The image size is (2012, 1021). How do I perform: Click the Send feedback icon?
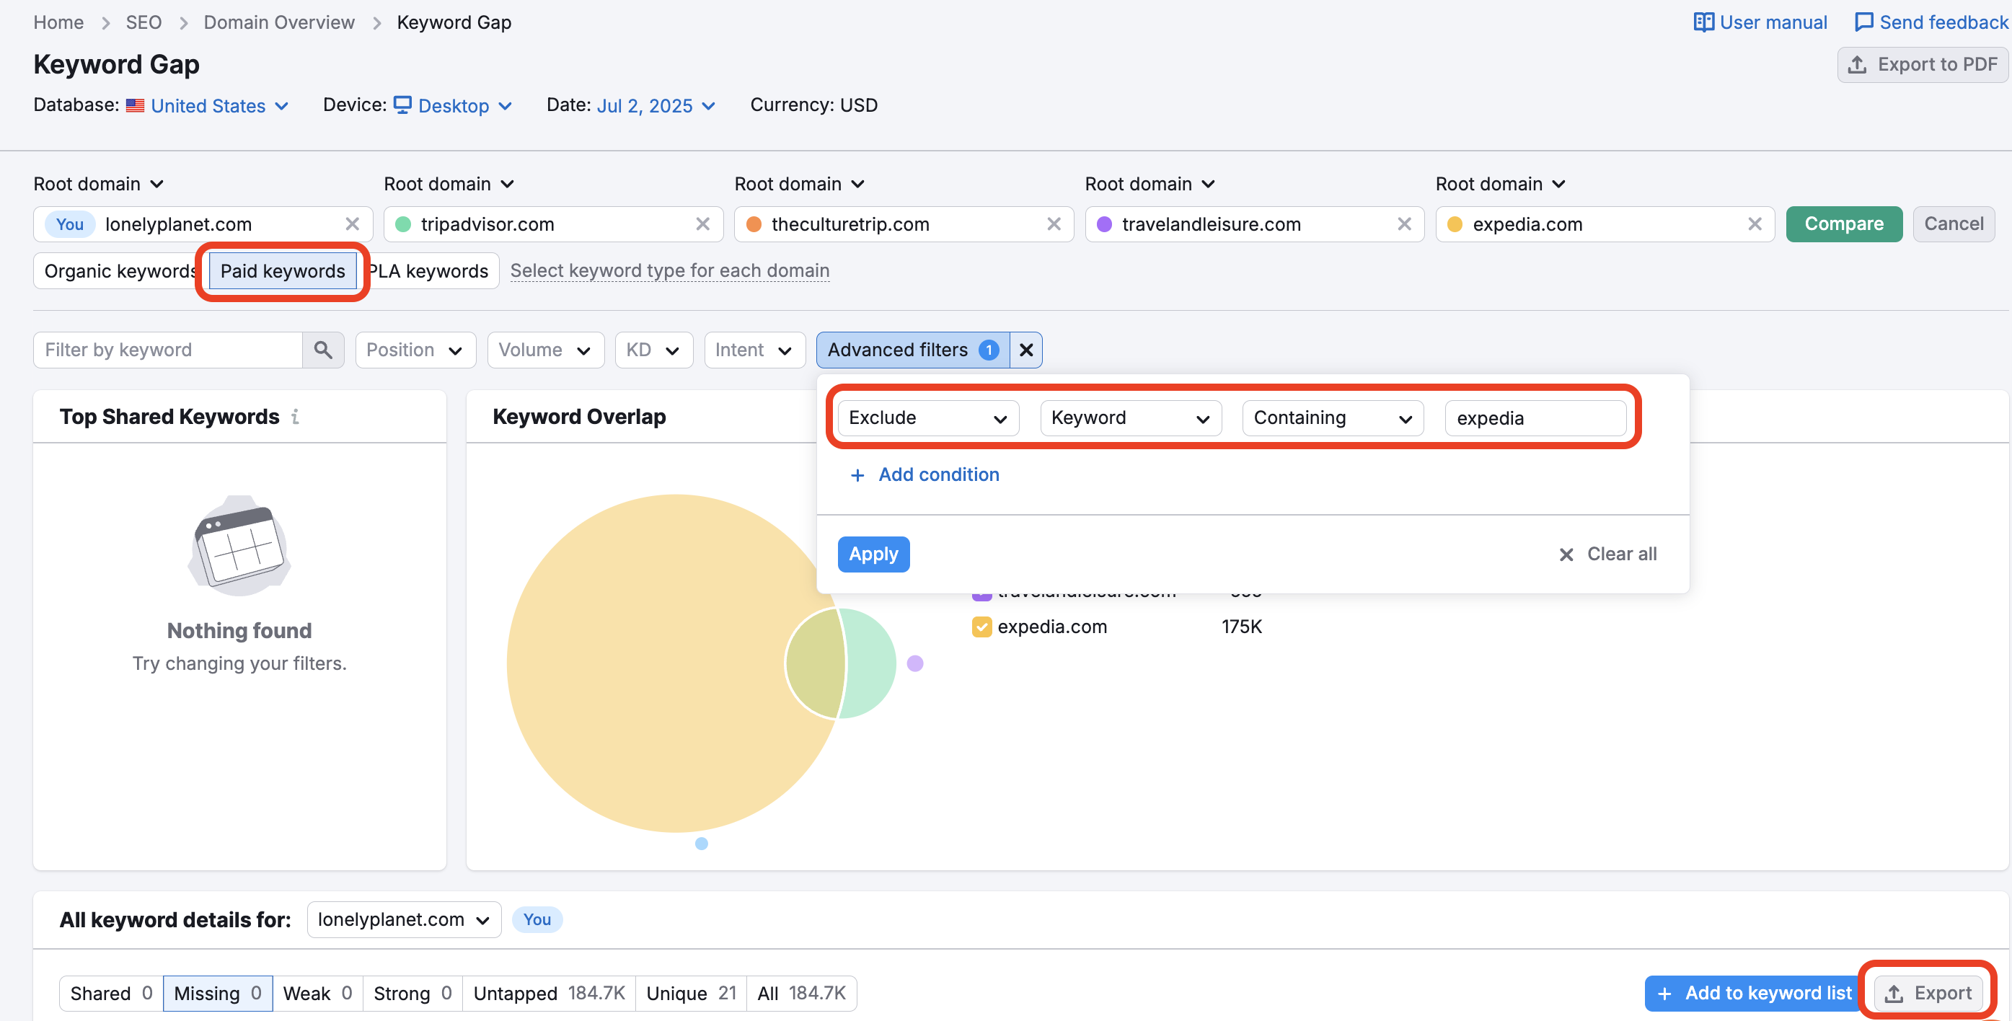pyautogui.click(x=1865, y=22)
